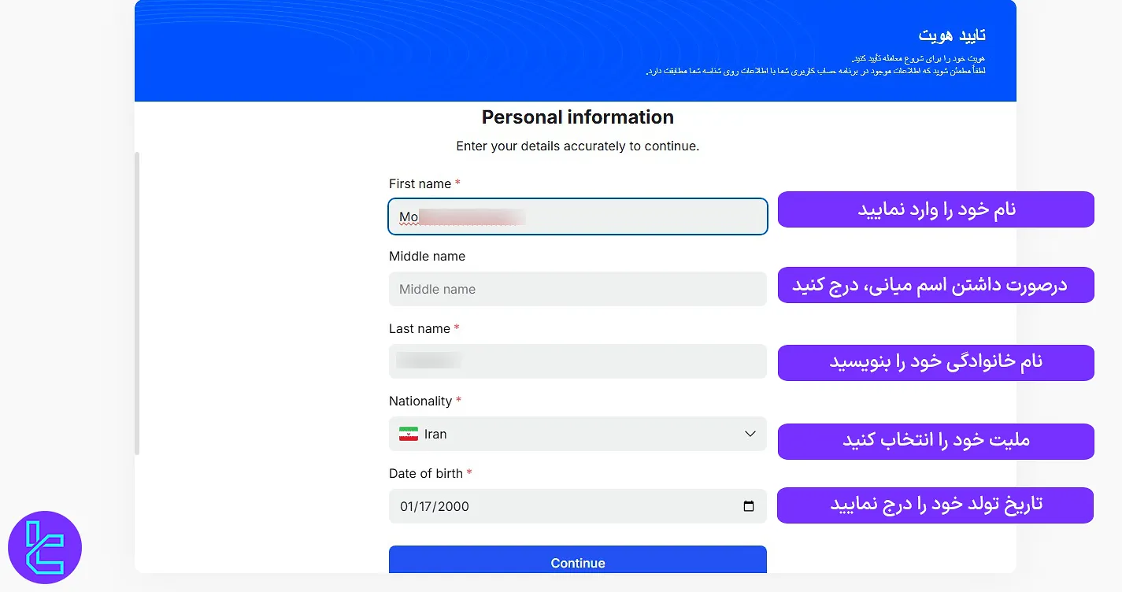This screenshot has height=592, width=1122.
Task: Open the nationality selector showing Iran
Action: pyautogui.click(x=577, y=434)
